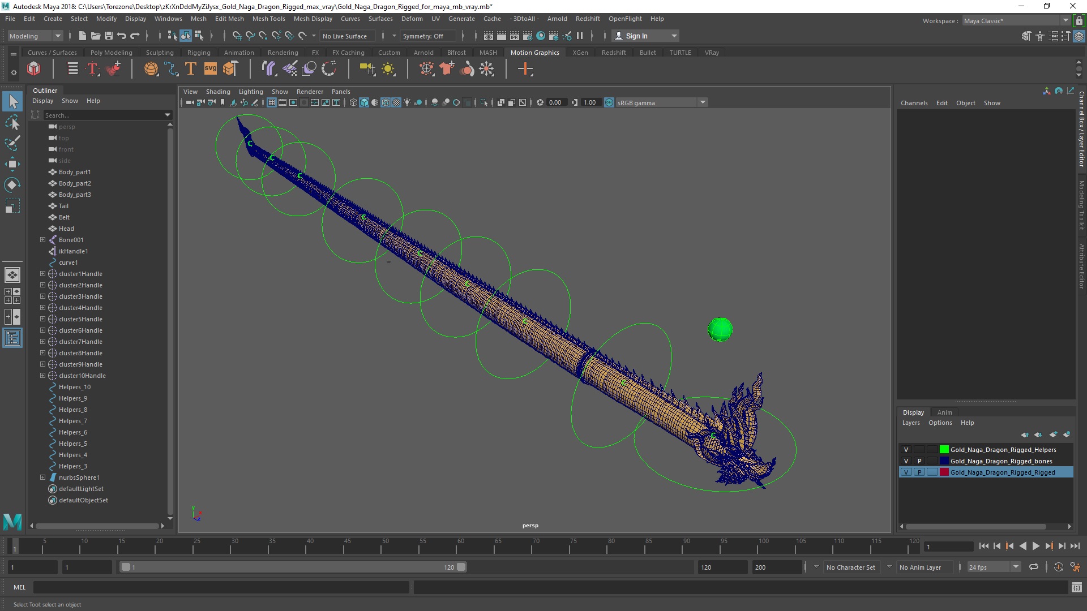Click the Lasso selection tool icon

14,124
